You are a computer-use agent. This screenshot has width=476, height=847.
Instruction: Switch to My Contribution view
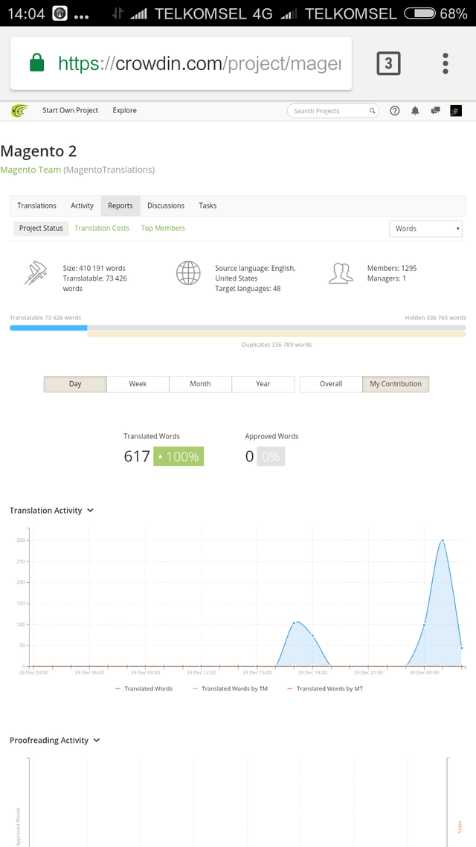(x=396, y=384)
